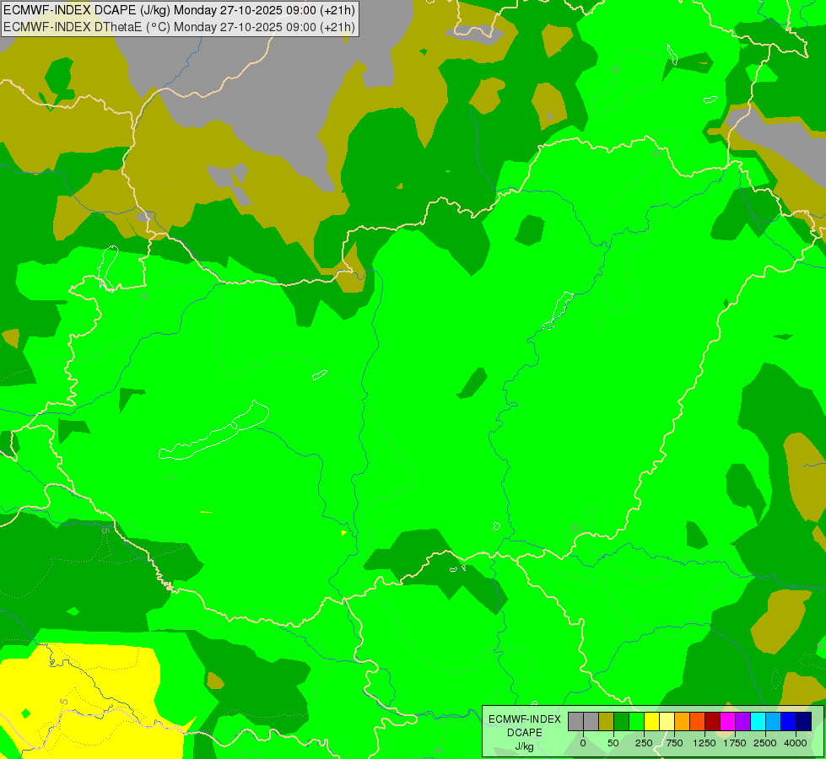This screenshot has width=826, height=759.
Task: Select the amber orange legend swatch
Action: click(683, 722)
